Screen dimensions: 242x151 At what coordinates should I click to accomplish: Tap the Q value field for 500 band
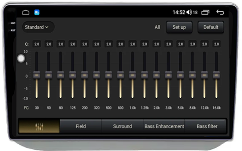(109, 44)
